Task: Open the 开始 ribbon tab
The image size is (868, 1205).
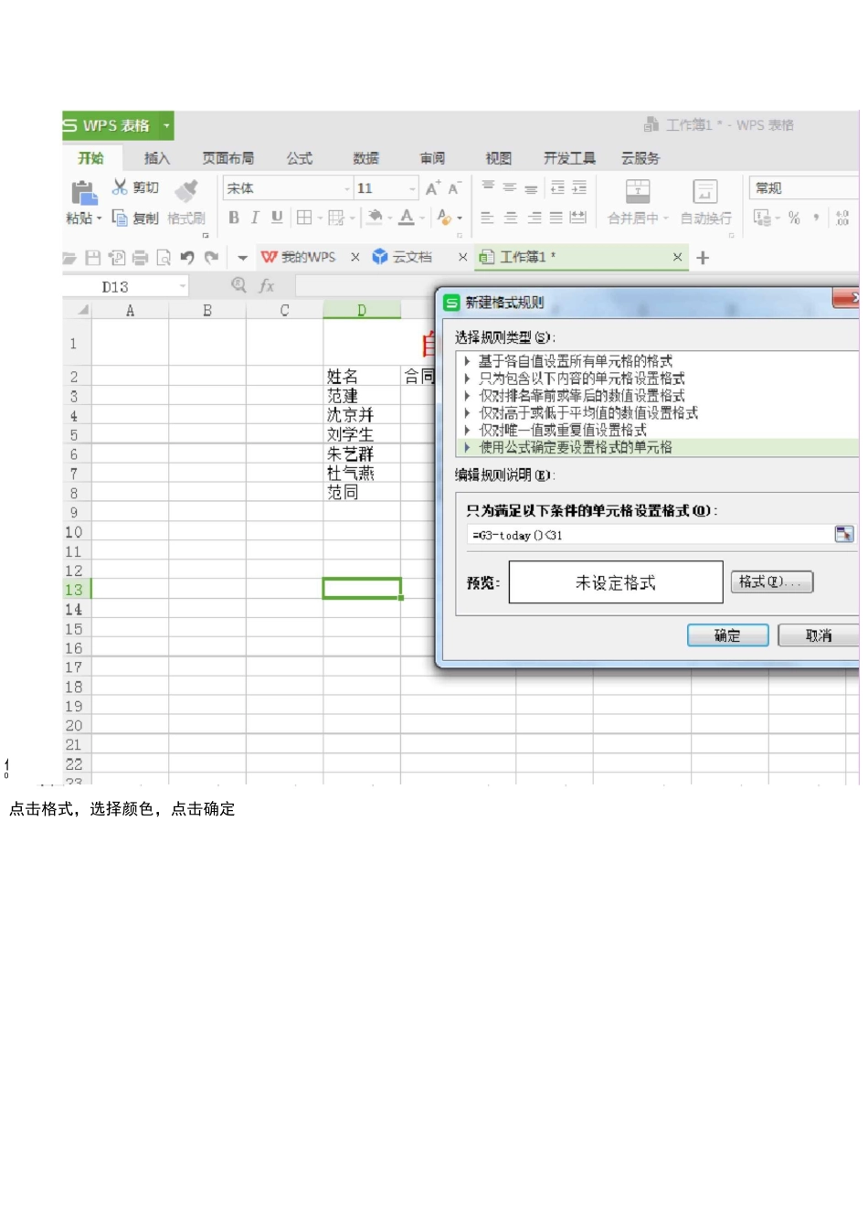Action: (x=90, y=158)
